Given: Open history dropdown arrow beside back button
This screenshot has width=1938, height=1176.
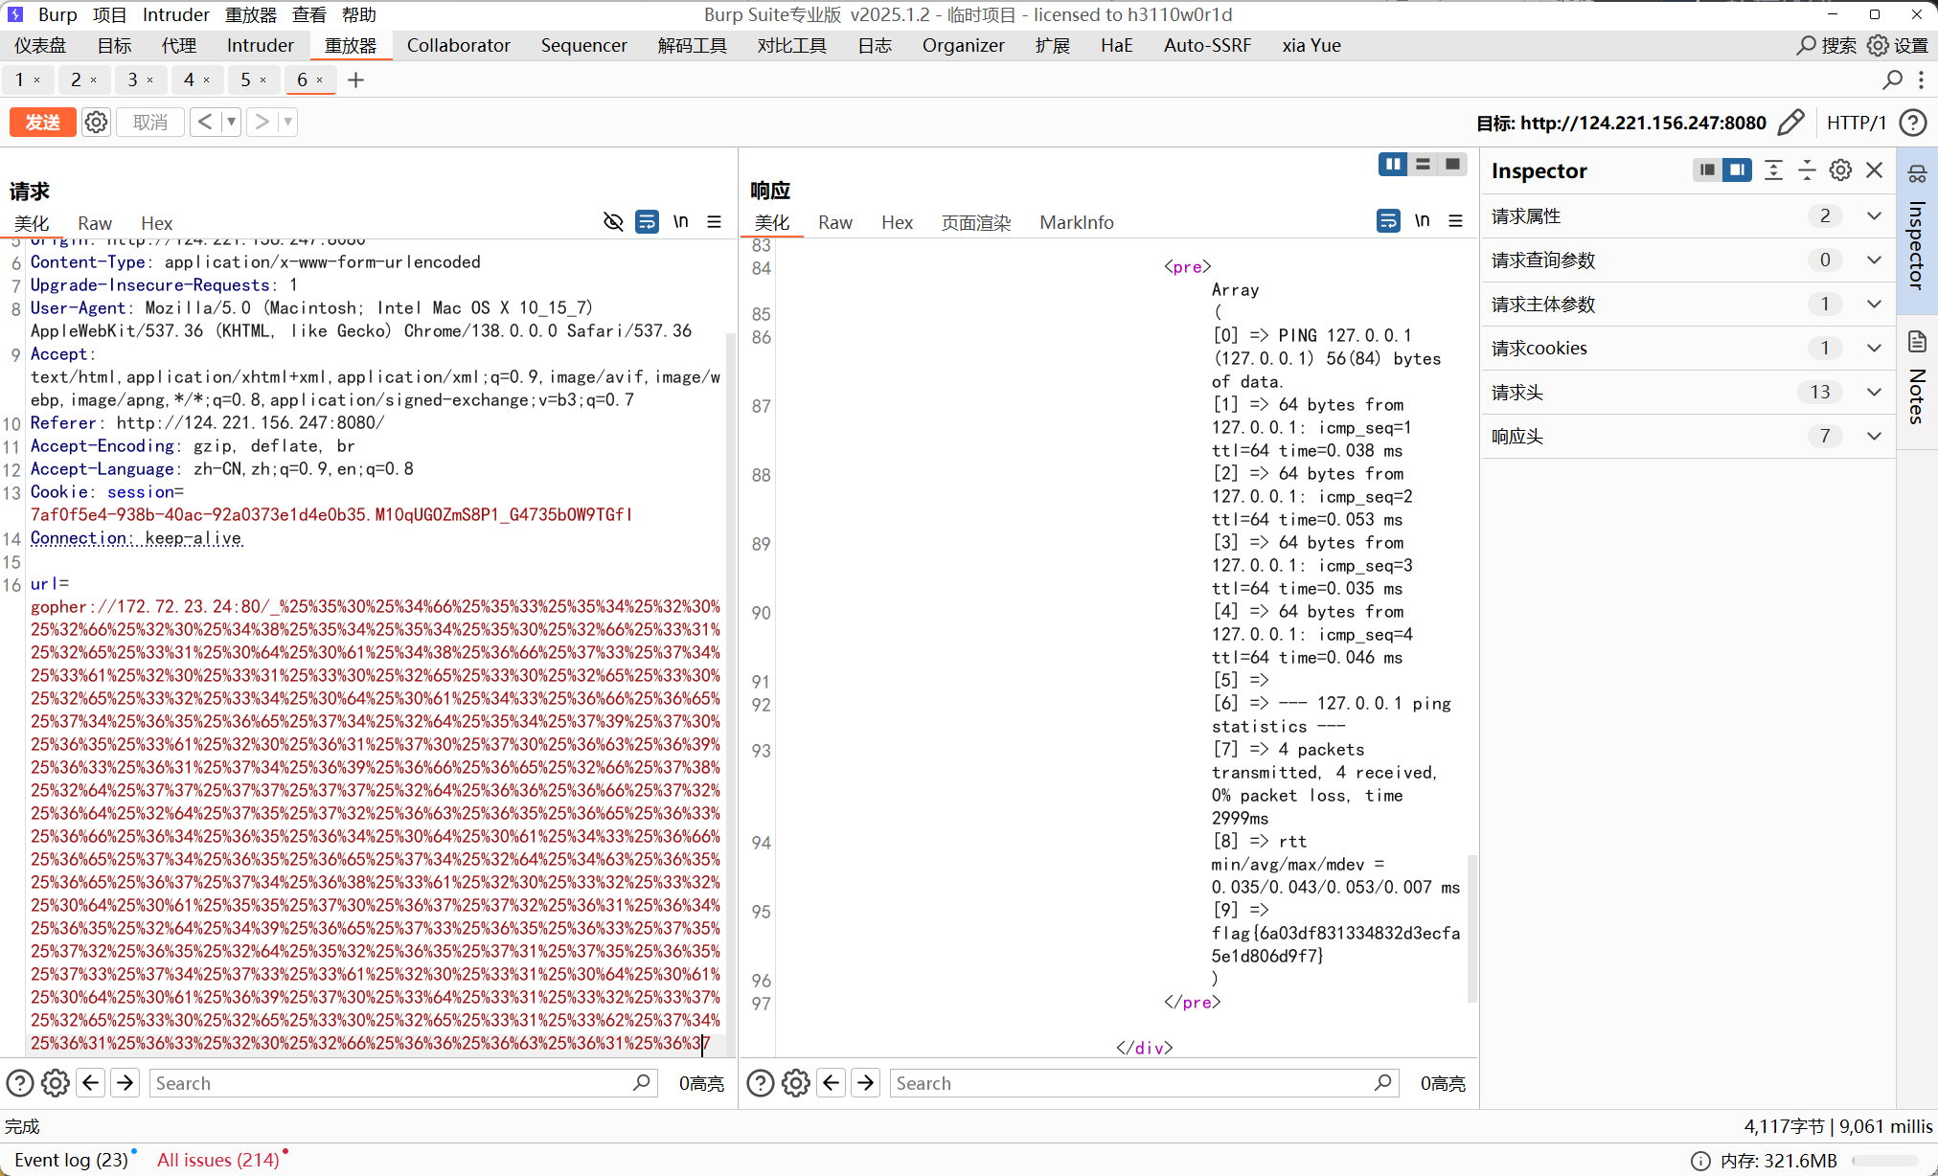Looking at the screenshot, I should [231, 122].
